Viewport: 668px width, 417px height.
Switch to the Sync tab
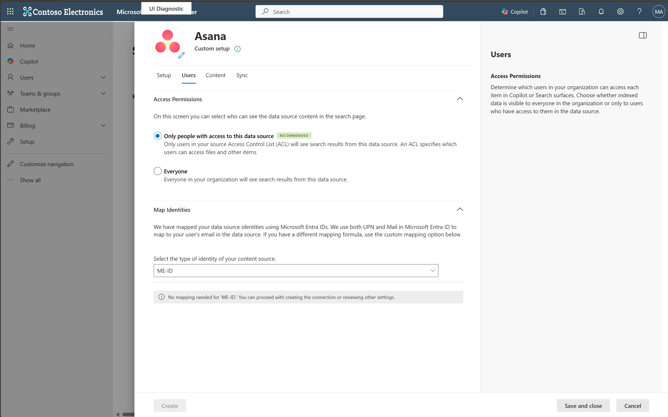pos(242,75)
